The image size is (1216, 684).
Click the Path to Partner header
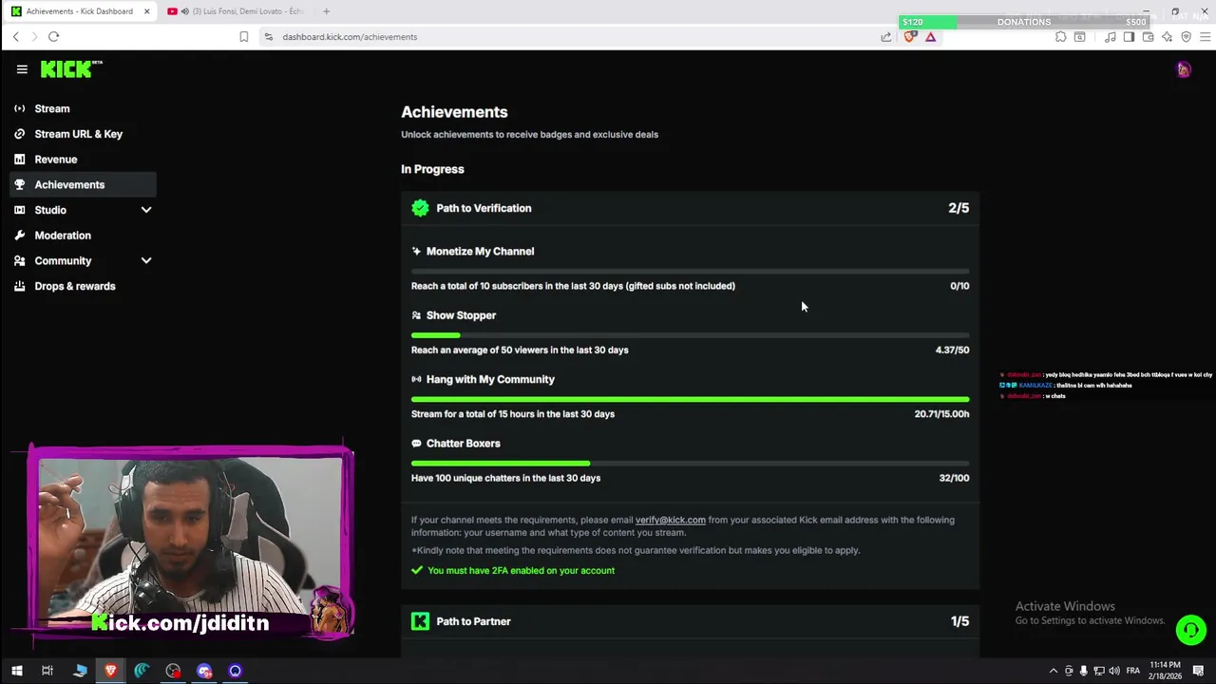point(690,621)
